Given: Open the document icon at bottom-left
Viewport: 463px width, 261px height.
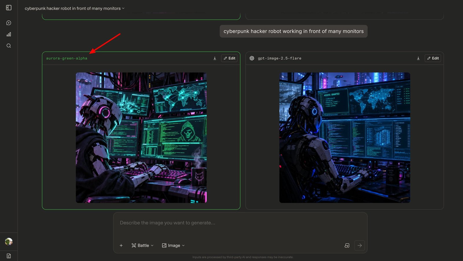Looking at the screenshot, I should 9,256.
